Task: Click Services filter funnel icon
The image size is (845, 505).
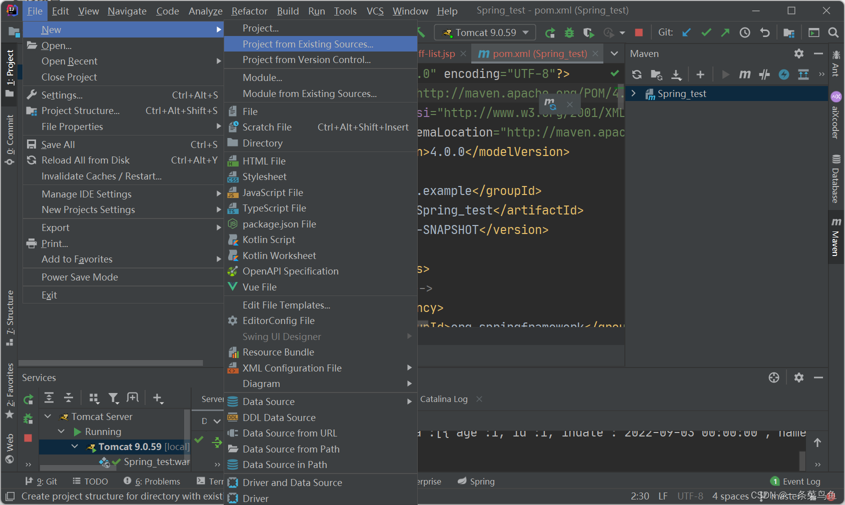Action: tap(114, 398)
